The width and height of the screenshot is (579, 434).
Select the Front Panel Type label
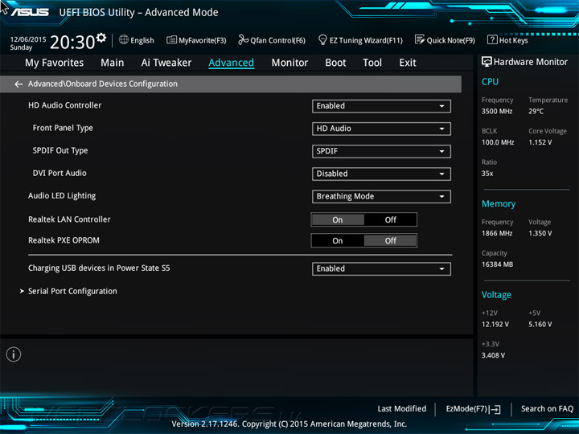[x=63, y=128]
